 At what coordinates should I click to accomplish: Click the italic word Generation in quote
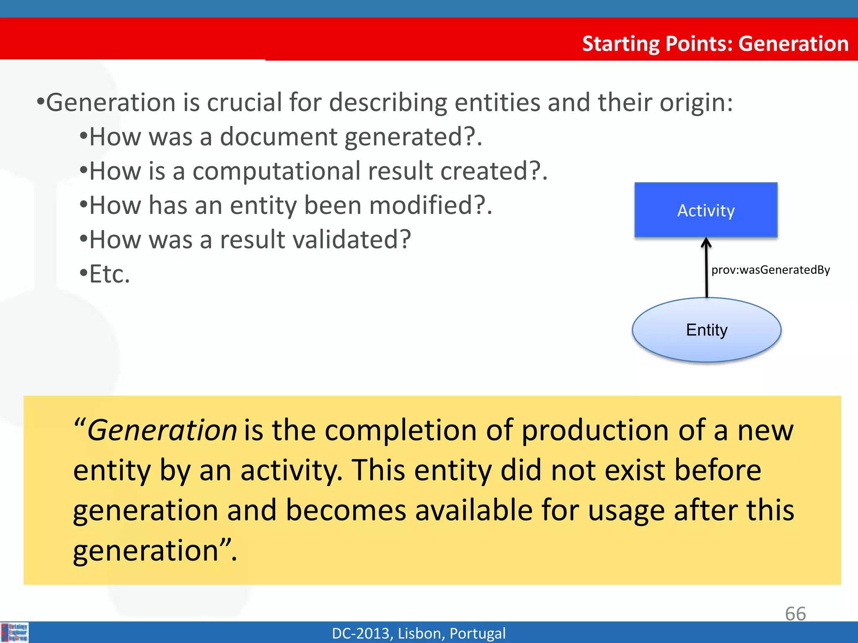point(162,430)
